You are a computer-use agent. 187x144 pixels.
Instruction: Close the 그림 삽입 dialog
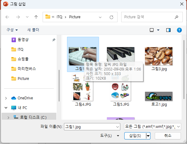click(182, 4)
